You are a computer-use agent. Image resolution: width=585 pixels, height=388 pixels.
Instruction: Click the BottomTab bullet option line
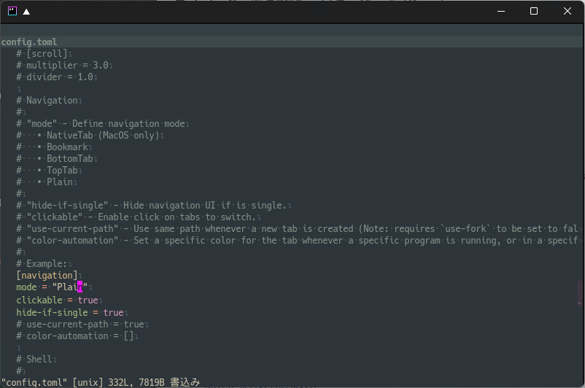click(55, 158)
